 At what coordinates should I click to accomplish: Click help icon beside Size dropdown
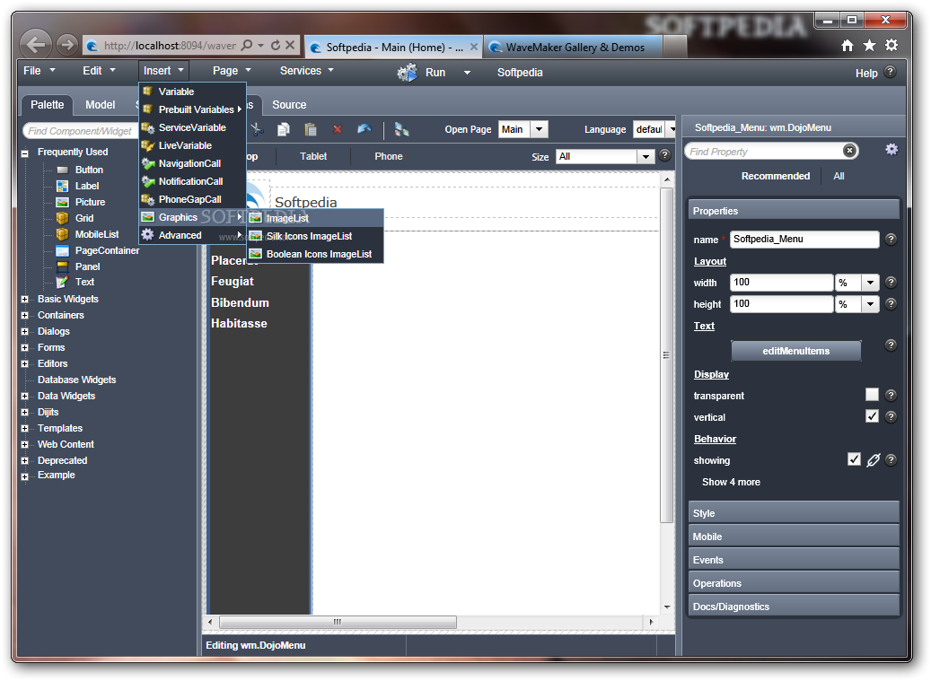coord(665,155)
